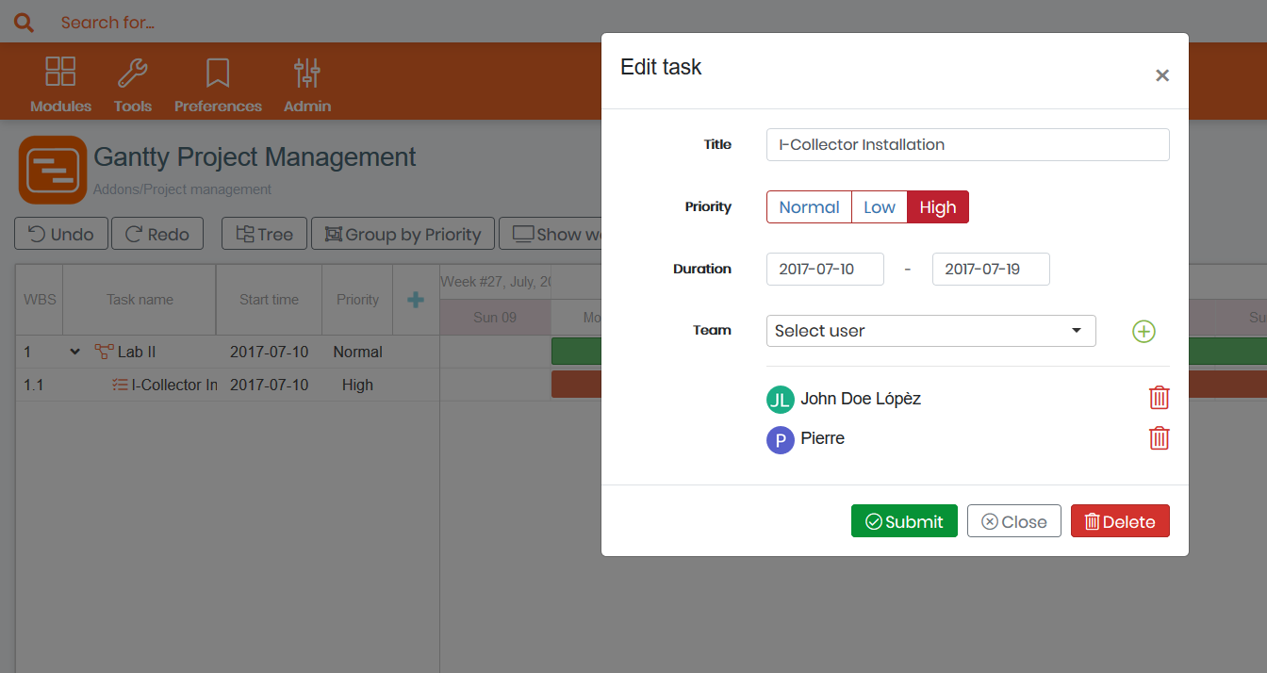Click the I-Collector task checklist icon

point(120,385)
